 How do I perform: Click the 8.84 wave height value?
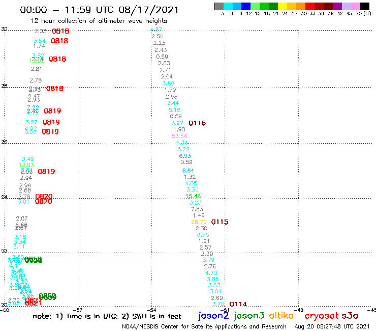(x=188, y=171)
